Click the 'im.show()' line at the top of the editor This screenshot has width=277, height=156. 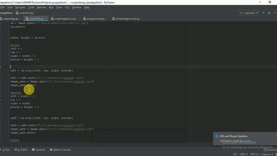(x=18, y=27)
